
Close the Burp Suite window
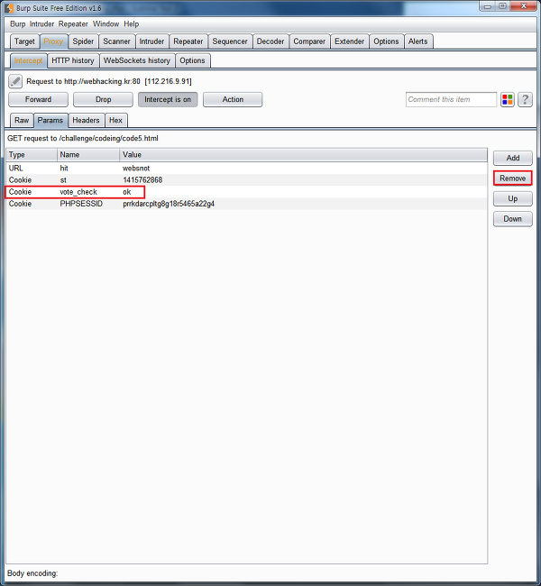tap(524, 6)
